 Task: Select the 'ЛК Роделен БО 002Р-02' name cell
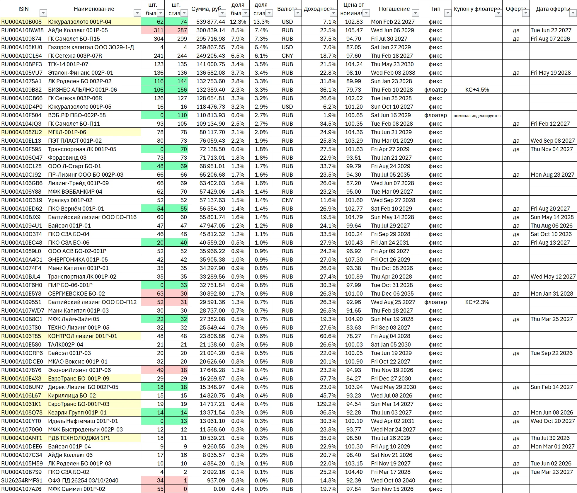94,81
